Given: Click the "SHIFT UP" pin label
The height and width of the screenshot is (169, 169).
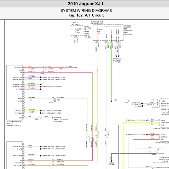Looking at the screenshot, I should point(164,137).
